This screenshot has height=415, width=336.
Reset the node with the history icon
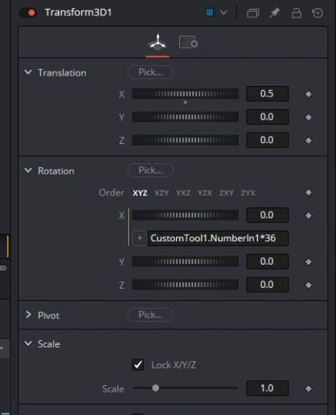tap(318, 13)
